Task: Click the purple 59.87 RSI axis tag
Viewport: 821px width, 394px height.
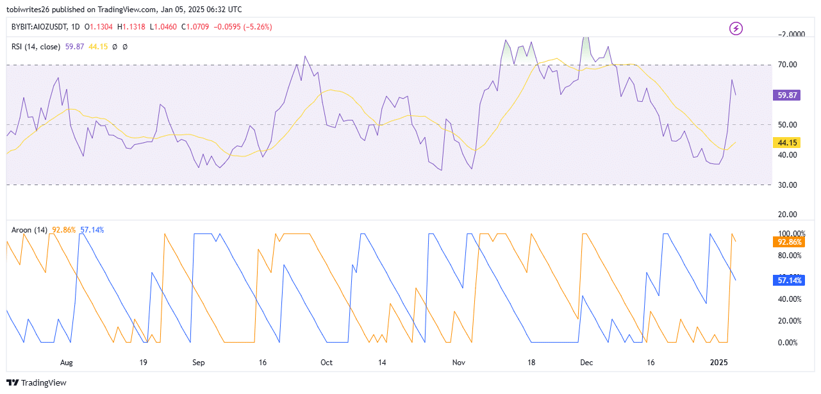Action: tap(787, 95)
